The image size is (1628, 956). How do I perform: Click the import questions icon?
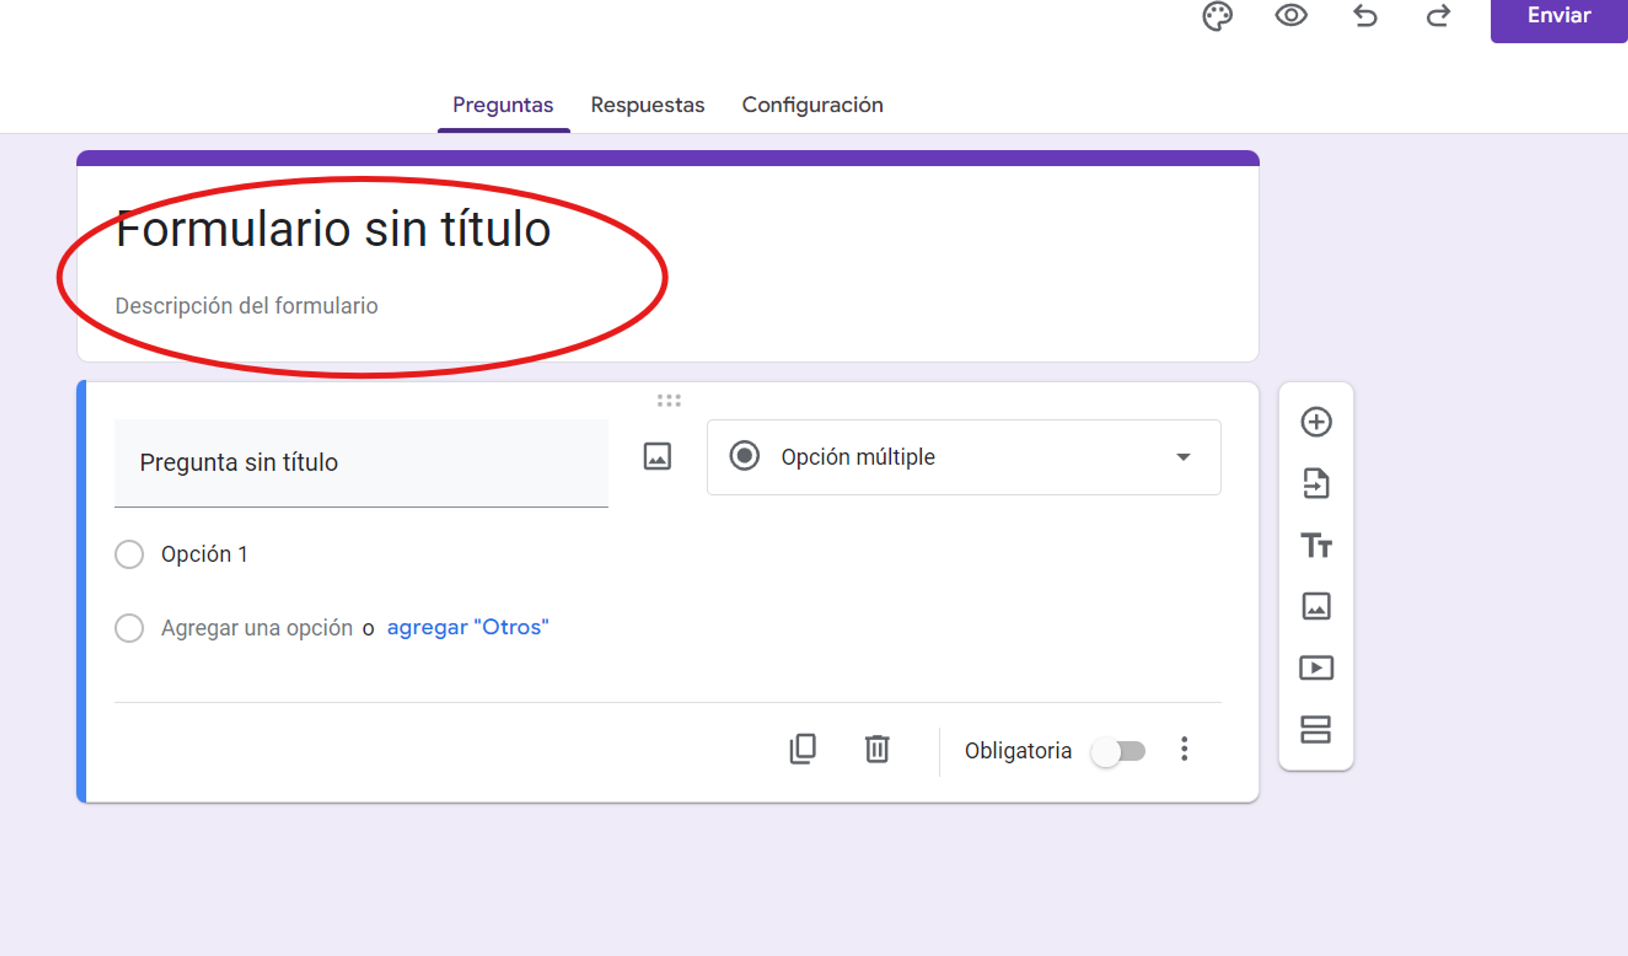(x=1316, y=484)
